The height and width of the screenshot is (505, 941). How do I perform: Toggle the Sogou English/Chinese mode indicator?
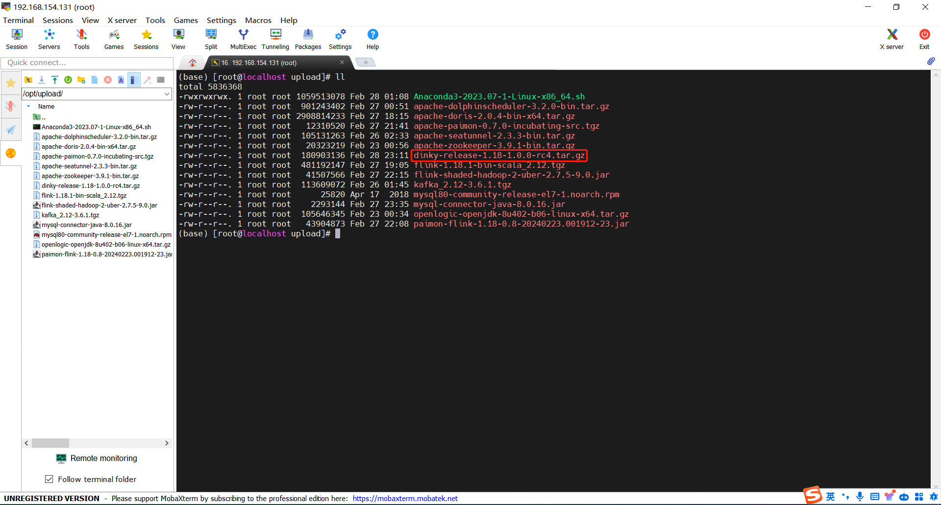coord(830,497)
